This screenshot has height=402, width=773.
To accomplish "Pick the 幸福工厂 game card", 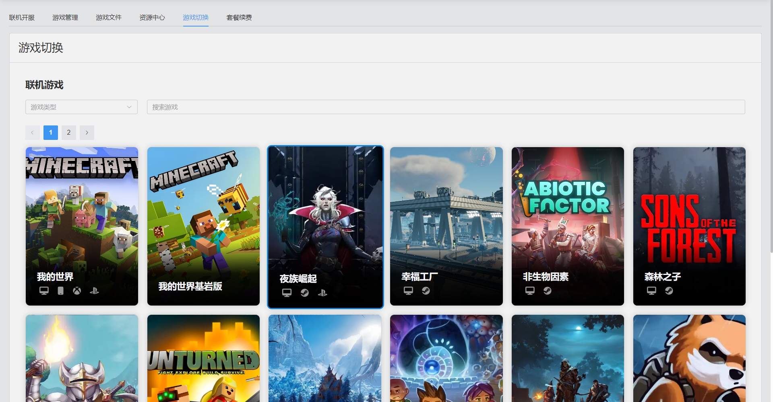I will coord(446,226).
